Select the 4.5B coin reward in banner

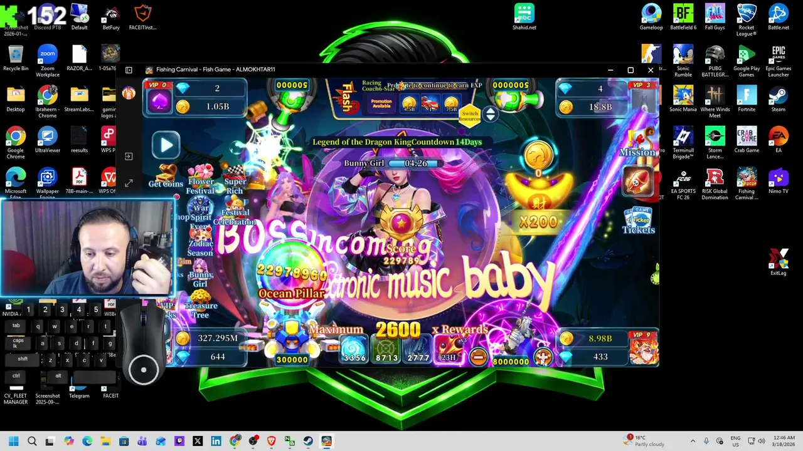(409, 104)
